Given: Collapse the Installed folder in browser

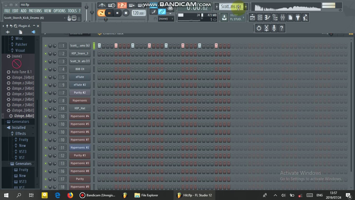Looking at the screenshot, I should 19,127.
